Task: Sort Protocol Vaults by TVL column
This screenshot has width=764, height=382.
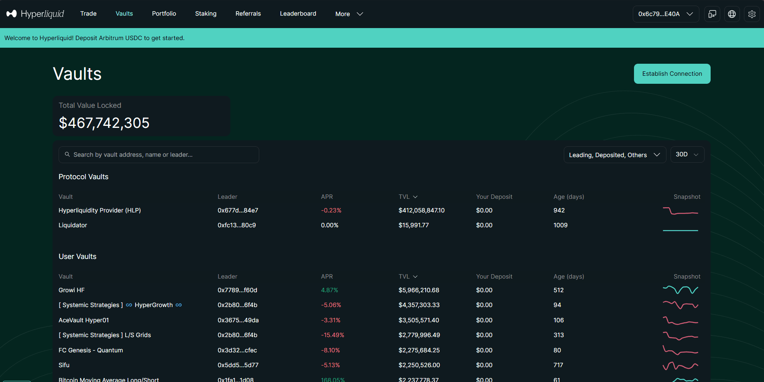Action: [x=408, y=197]
